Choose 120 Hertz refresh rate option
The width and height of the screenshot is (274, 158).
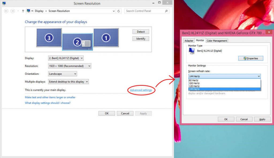point(194,86)
